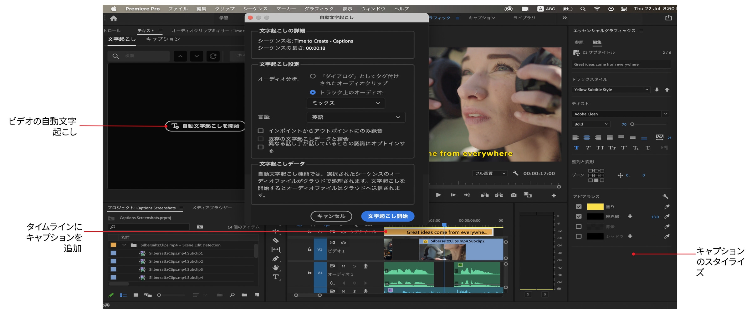Collapse the SilbersaltzClips.mp4 bin
This screenshot has width=751, height=316.
(x=124, y=245)
